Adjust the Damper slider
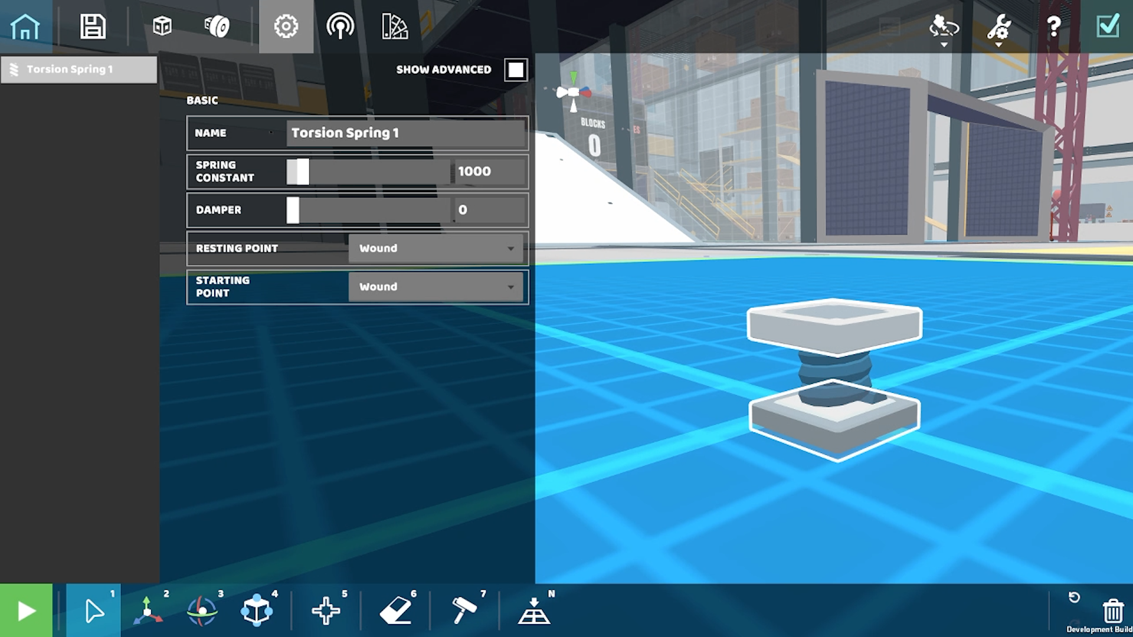The image size is (1133, 637). 369,210
